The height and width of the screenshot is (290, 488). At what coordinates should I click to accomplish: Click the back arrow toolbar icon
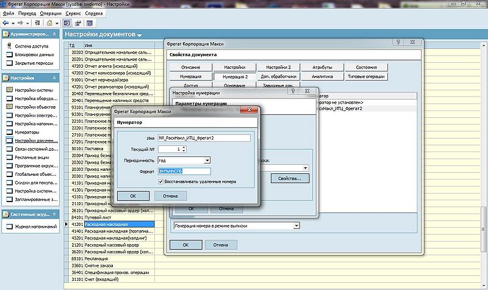click(x=5, y=23)
